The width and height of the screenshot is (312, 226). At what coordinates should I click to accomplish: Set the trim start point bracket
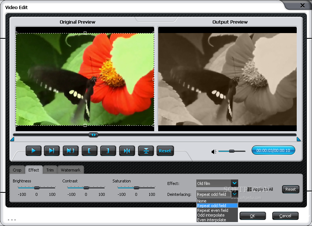coord(89,151)
